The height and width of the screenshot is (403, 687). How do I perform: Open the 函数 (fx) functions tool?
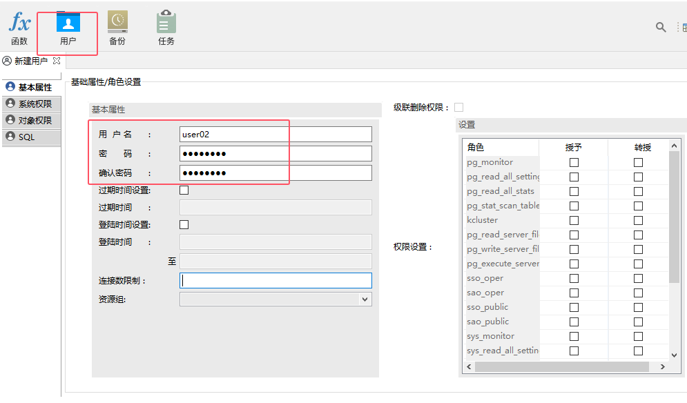pyautogui.click(x=19, y=28)
